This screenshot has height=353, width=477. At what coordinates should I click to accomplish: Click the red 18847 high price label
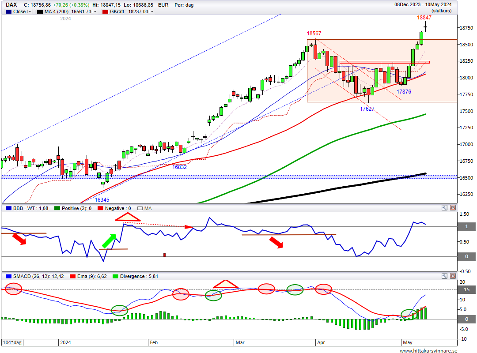(x=424, y=18)
